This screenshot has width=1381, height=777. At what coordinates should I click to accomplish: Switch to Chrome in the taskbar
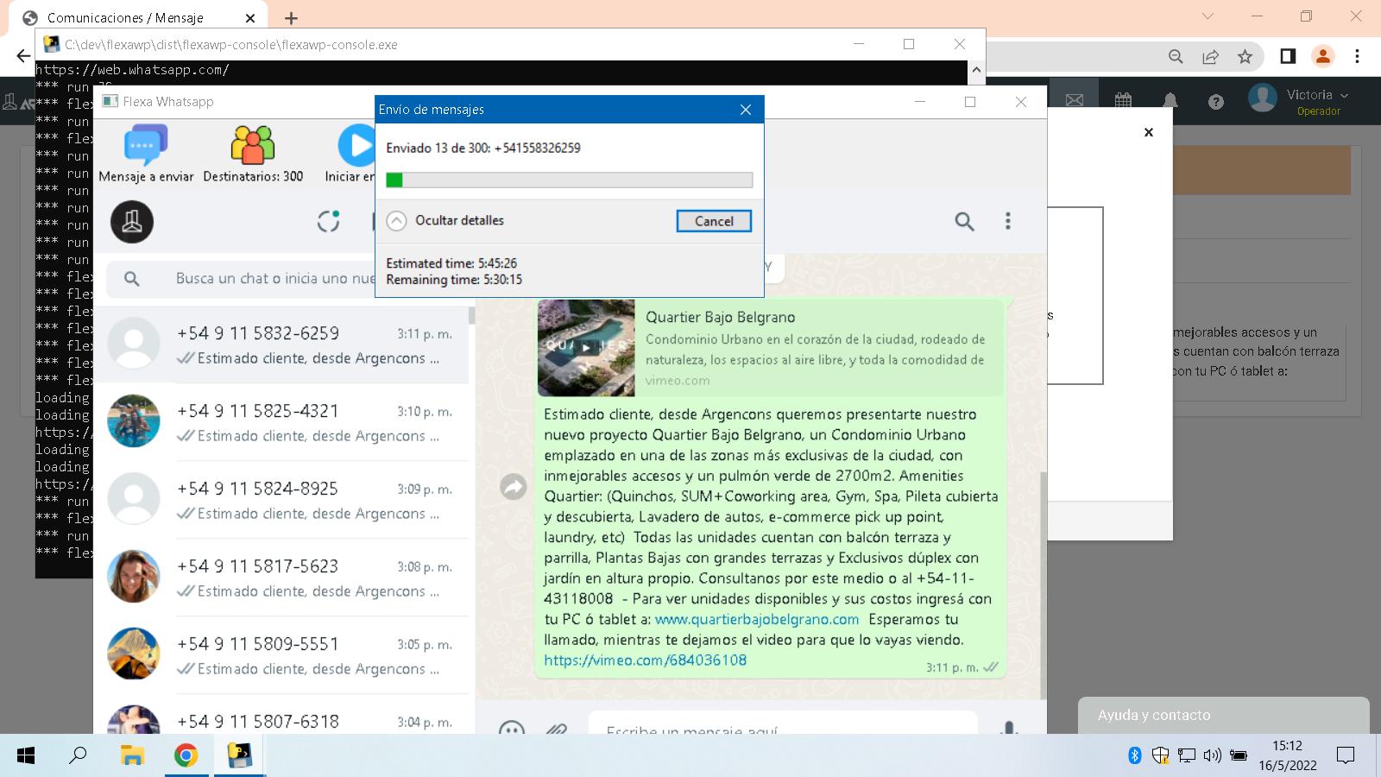(x=186, y=756)
